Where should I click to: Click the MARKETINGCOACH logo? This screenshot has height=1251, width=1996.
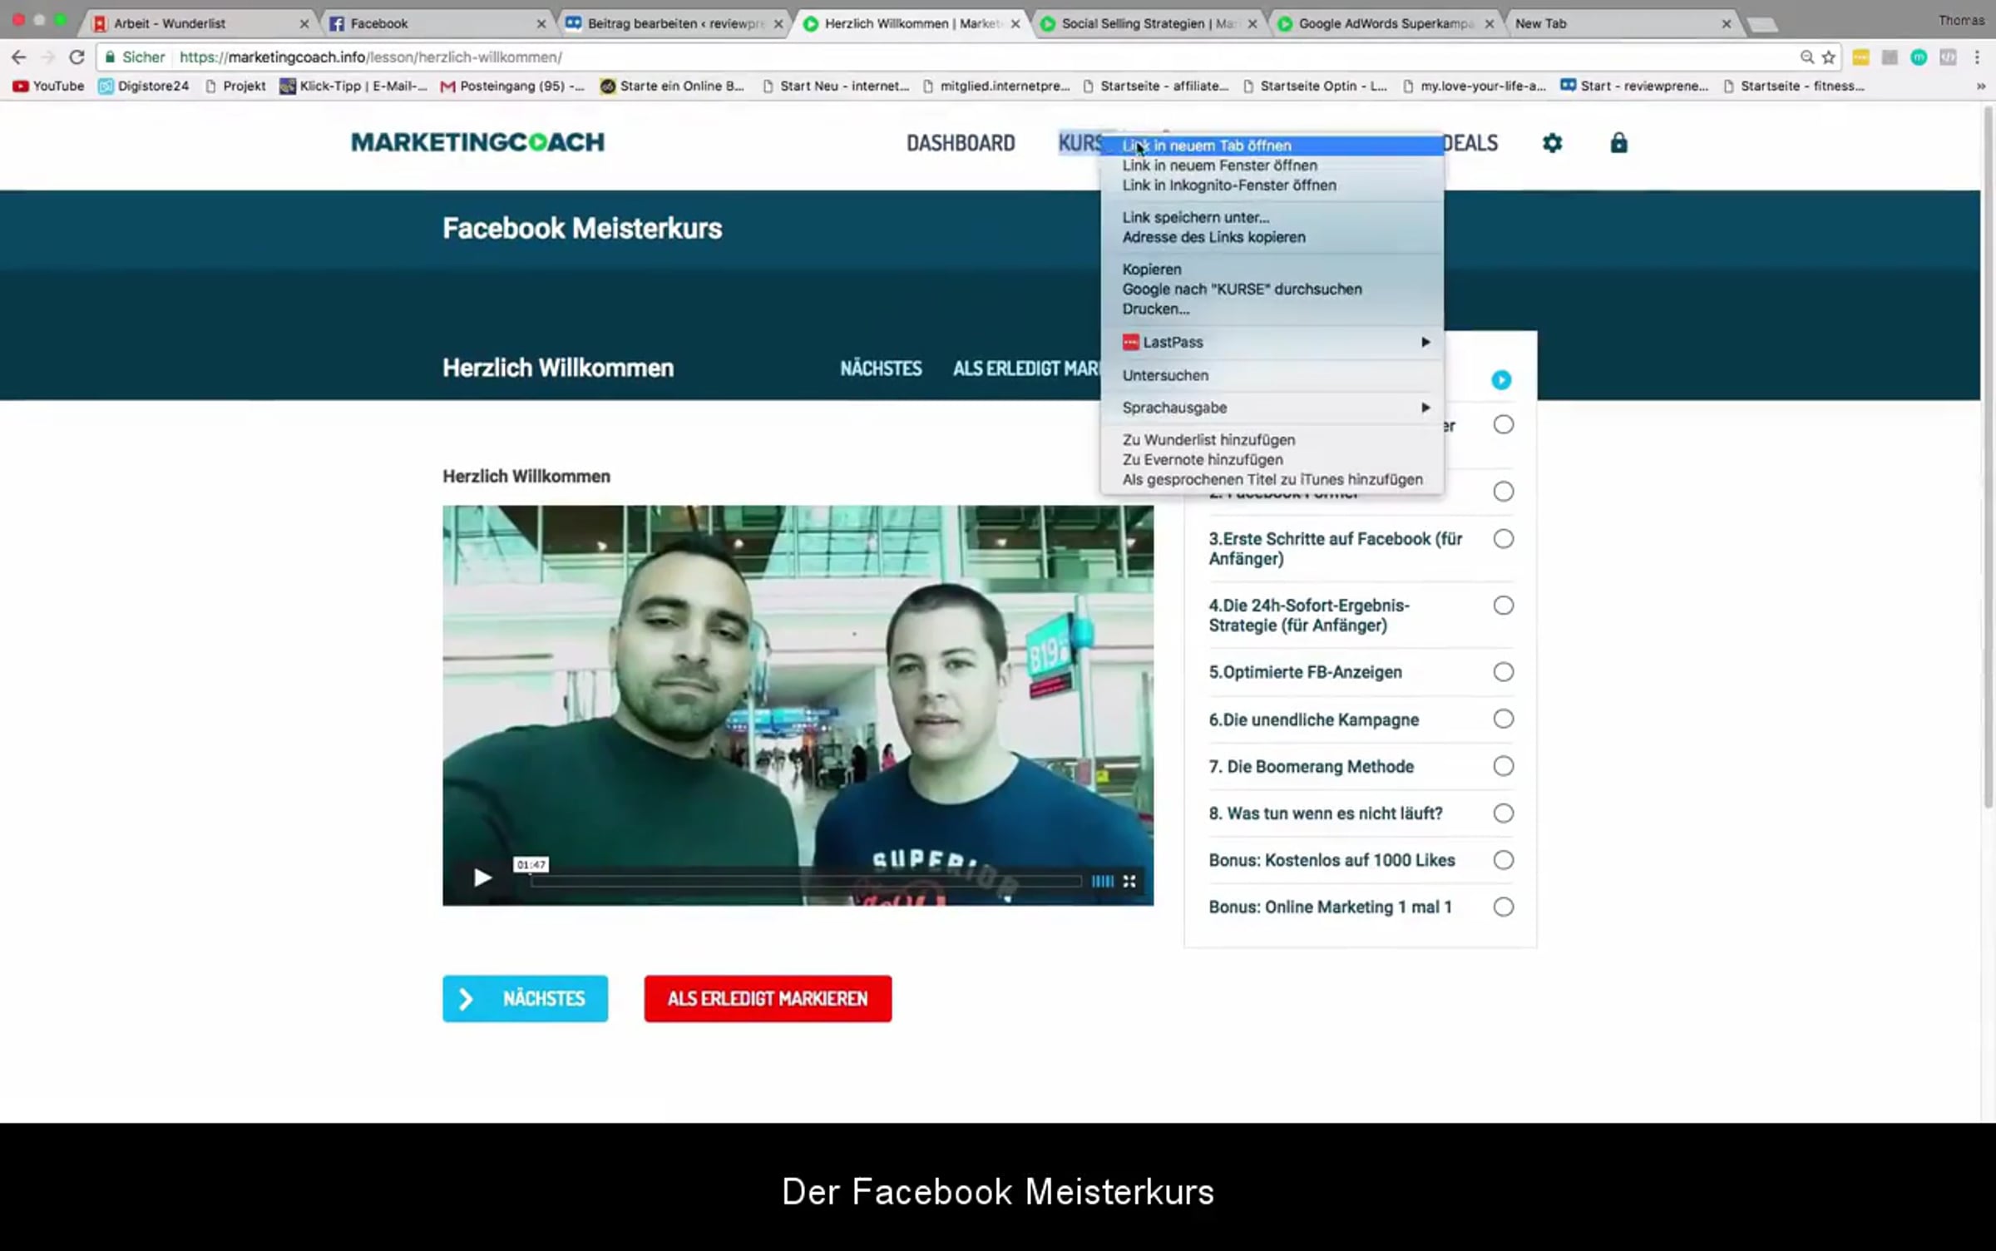(x=477, y=142)
